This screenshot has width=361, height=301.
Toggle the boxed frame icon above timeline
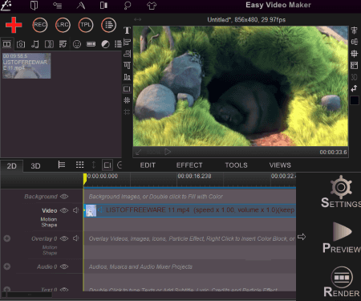(107, 165)
